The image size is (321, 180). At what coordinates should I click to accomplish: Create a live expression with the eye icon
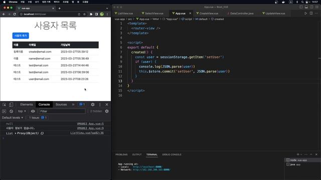tap(33, 111)
